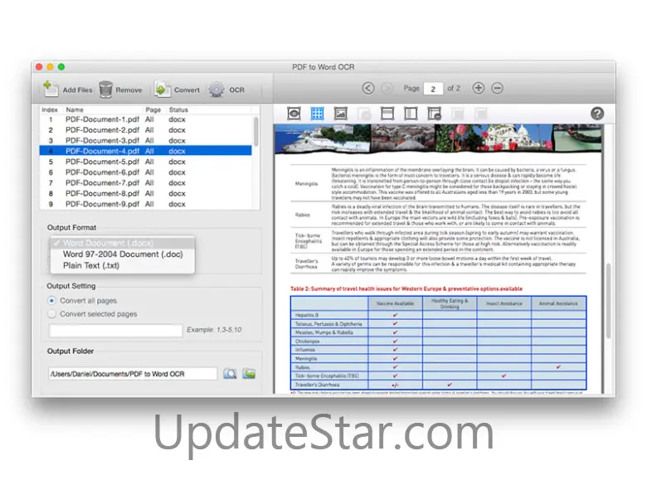Click the output folder path field
Image resolution: width=647 pixels, height=485 pixels.
click(x=133, y=374)
